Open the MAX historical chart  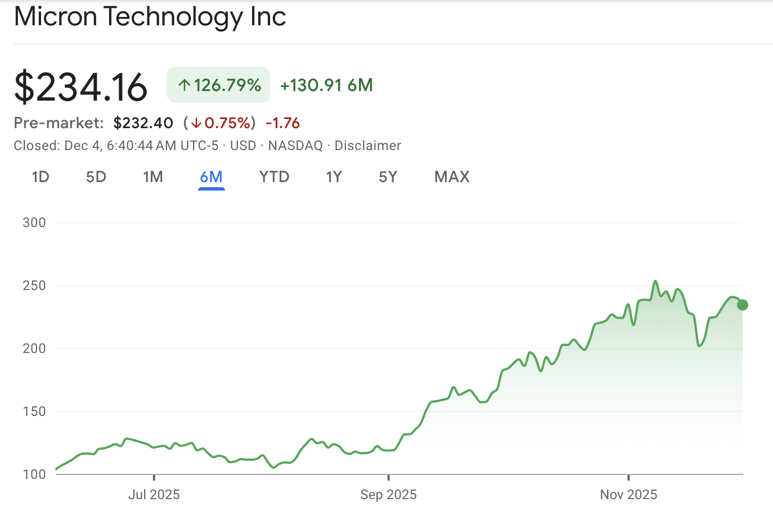click(x=451, y=176)
